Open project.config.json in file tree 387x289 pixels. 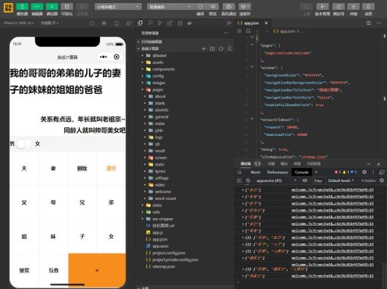point(169,253)
